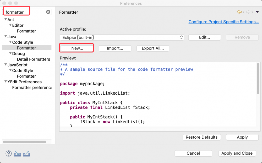262x163 pixels.
Task: Click the import preferences icon
Action: pyautogui.click(x=17, y=154)
